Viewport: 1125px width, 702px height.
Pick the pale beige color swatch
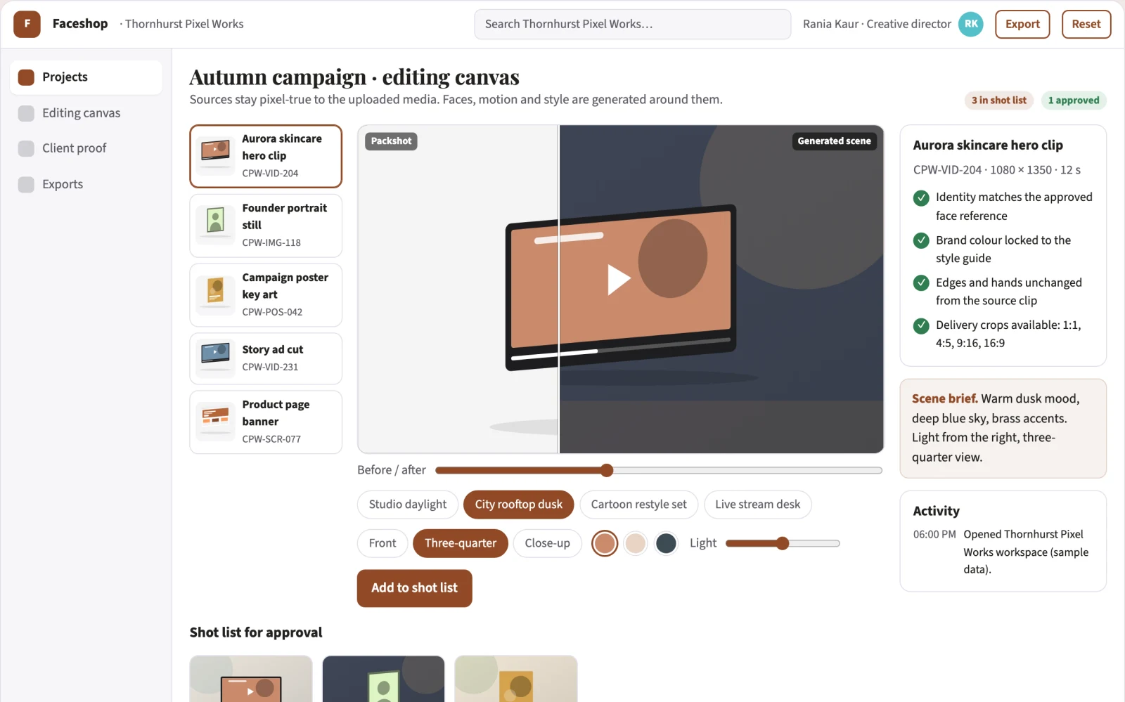point(636,543)
